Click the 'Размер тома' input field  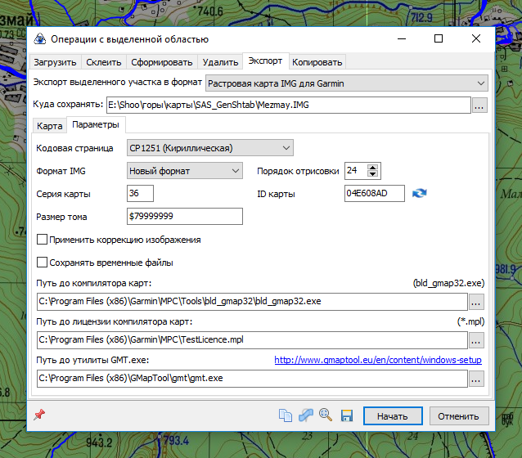point(185,216)
